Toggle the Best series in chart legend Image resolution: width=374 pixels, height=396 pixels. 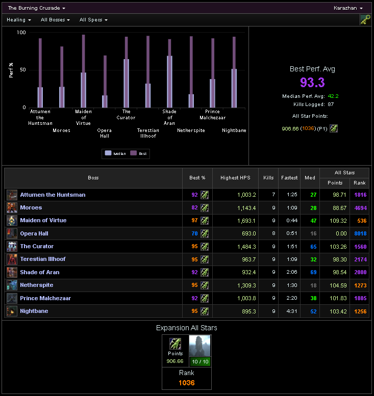pos(139,153)
